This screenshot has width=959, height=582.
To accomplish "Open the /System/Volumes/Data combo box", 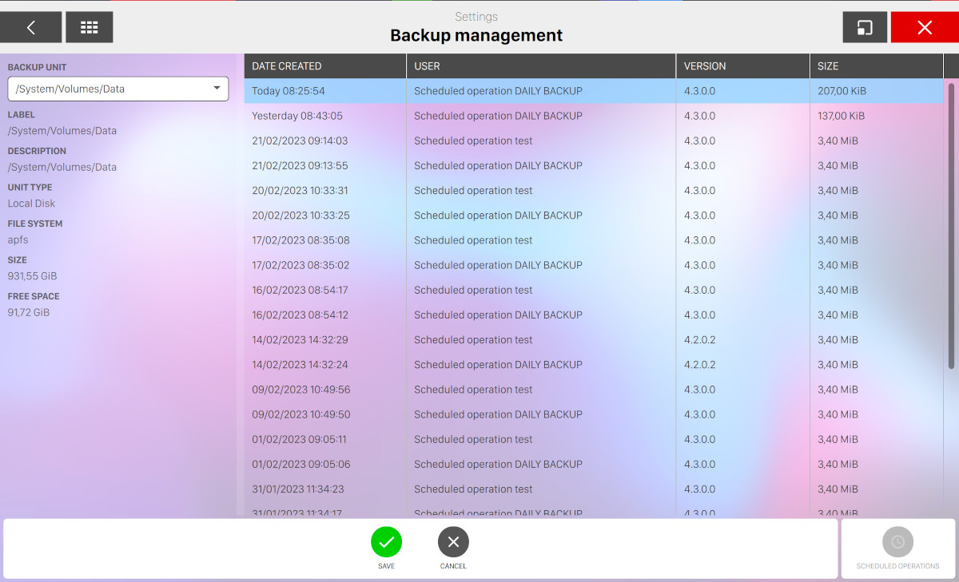I will click(x=112, y=89).
